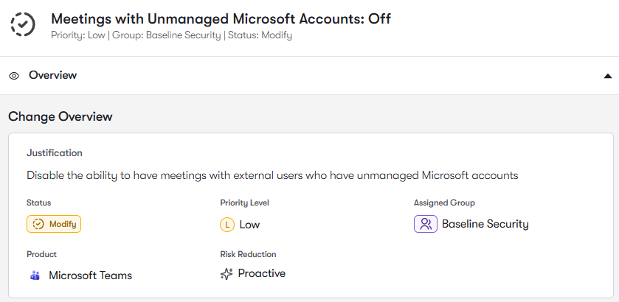Click the Microsoft Teams product icon

coord(35,275)
